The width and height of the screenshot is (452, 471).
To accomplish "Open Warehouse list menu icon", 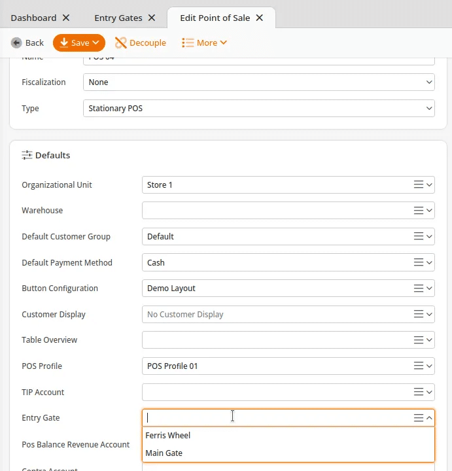I will tap(419, 210).
